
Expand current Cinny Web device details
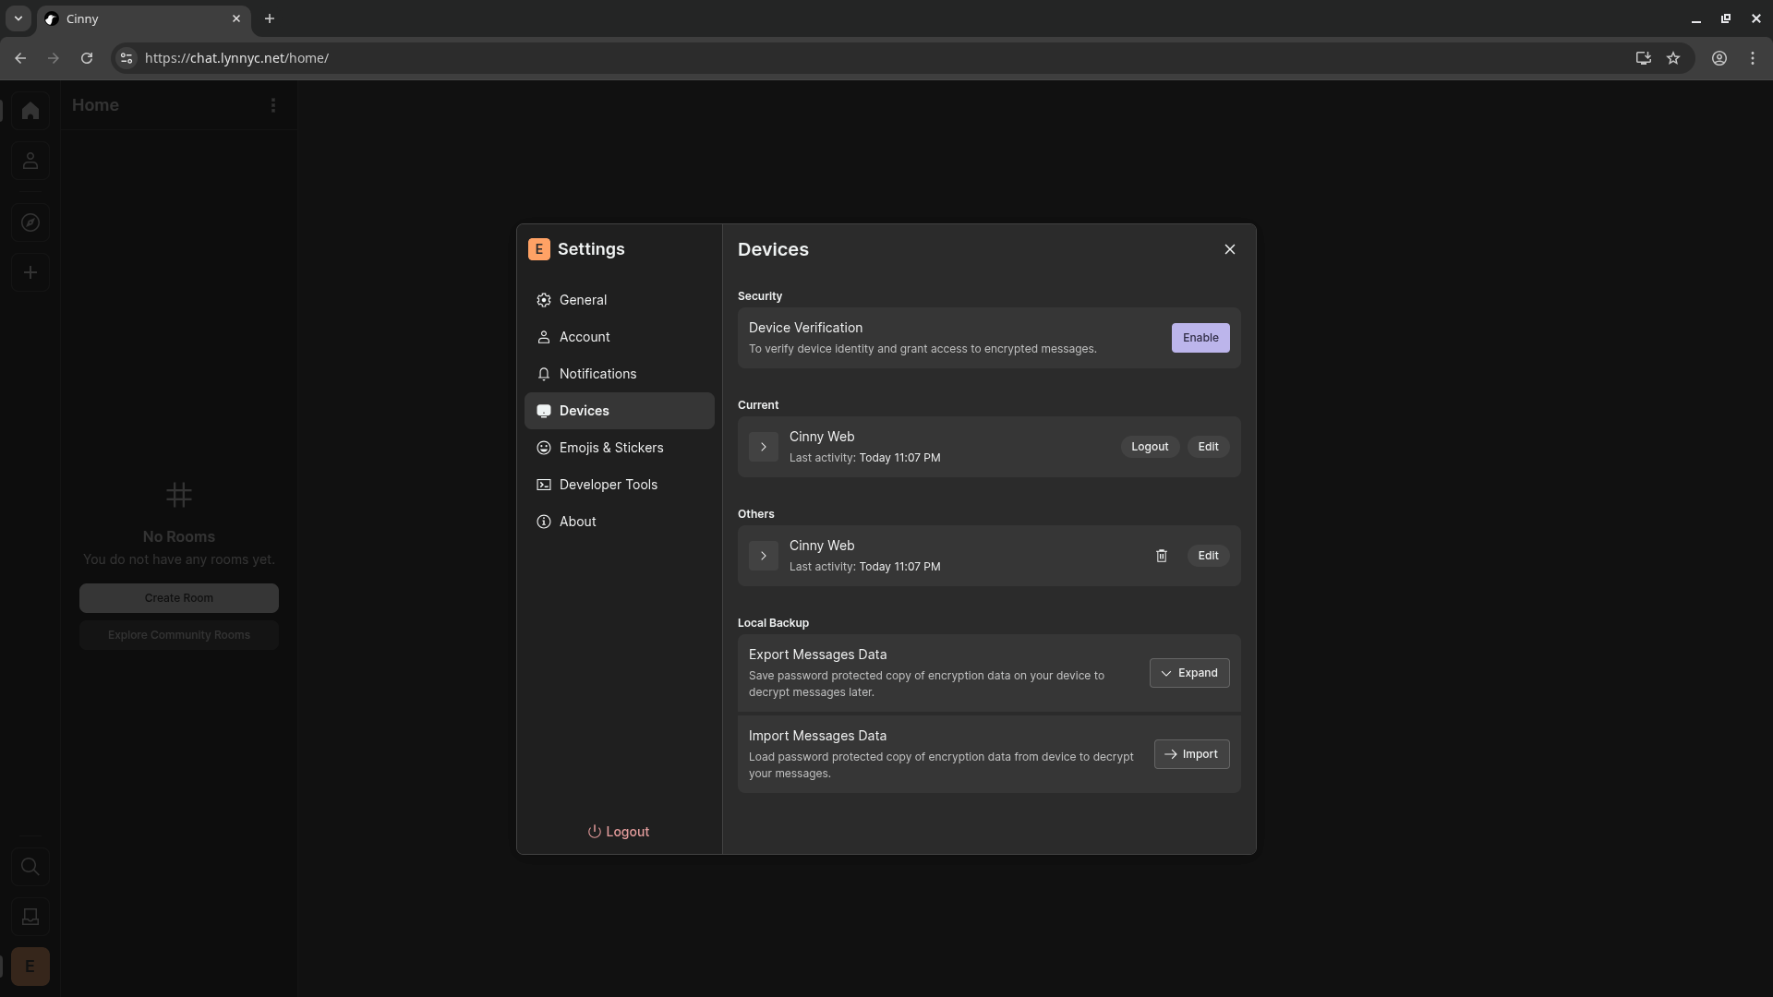764,447
